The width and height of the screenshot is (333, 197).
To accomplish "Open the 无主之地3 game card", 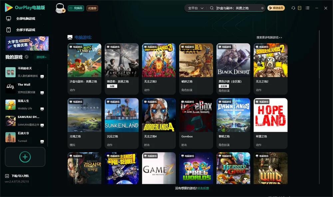I will 159,69.
